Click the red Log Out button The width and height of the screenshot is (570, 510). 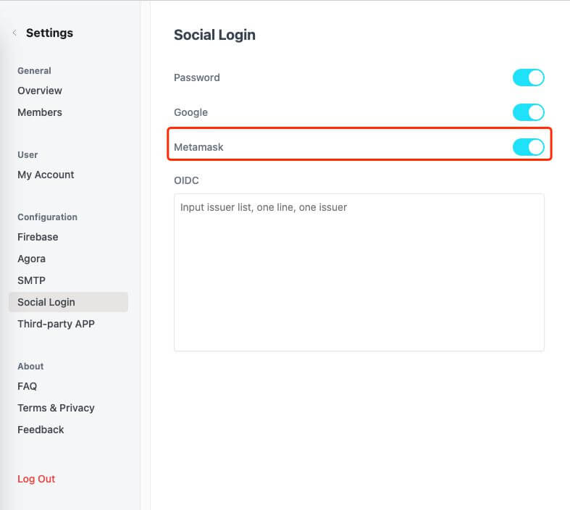click(36, 479)
